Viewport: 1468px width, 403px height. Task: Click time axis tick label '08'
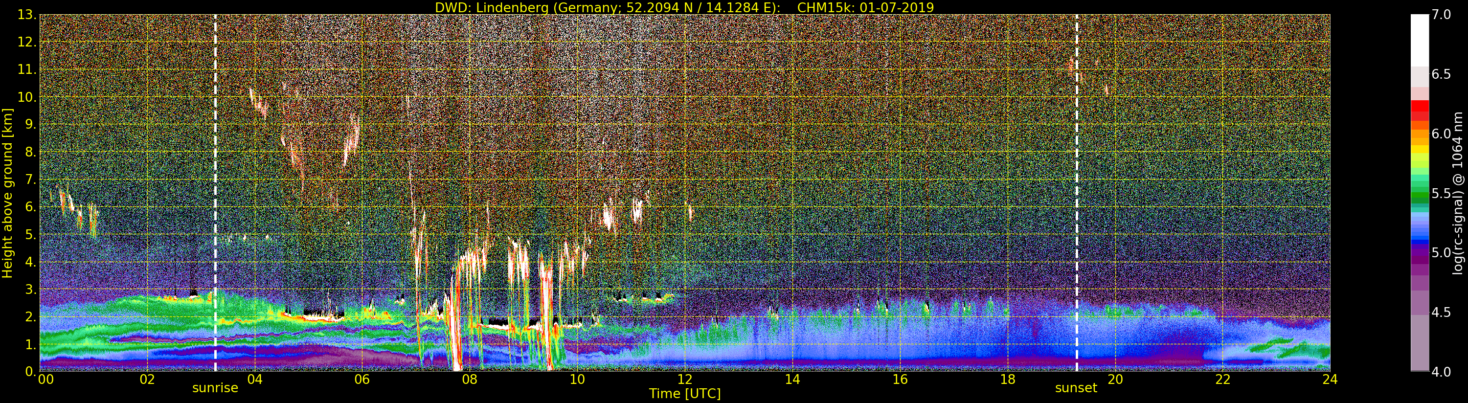[470, 380]
